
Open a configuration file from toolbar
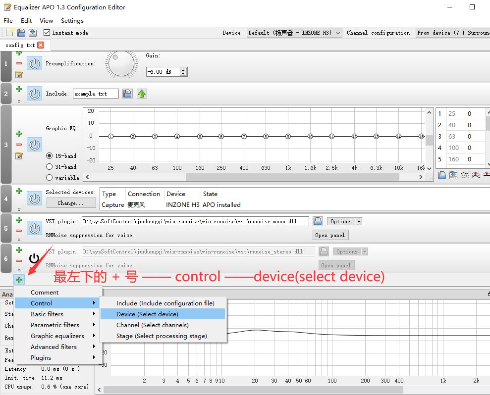point(21,33)
